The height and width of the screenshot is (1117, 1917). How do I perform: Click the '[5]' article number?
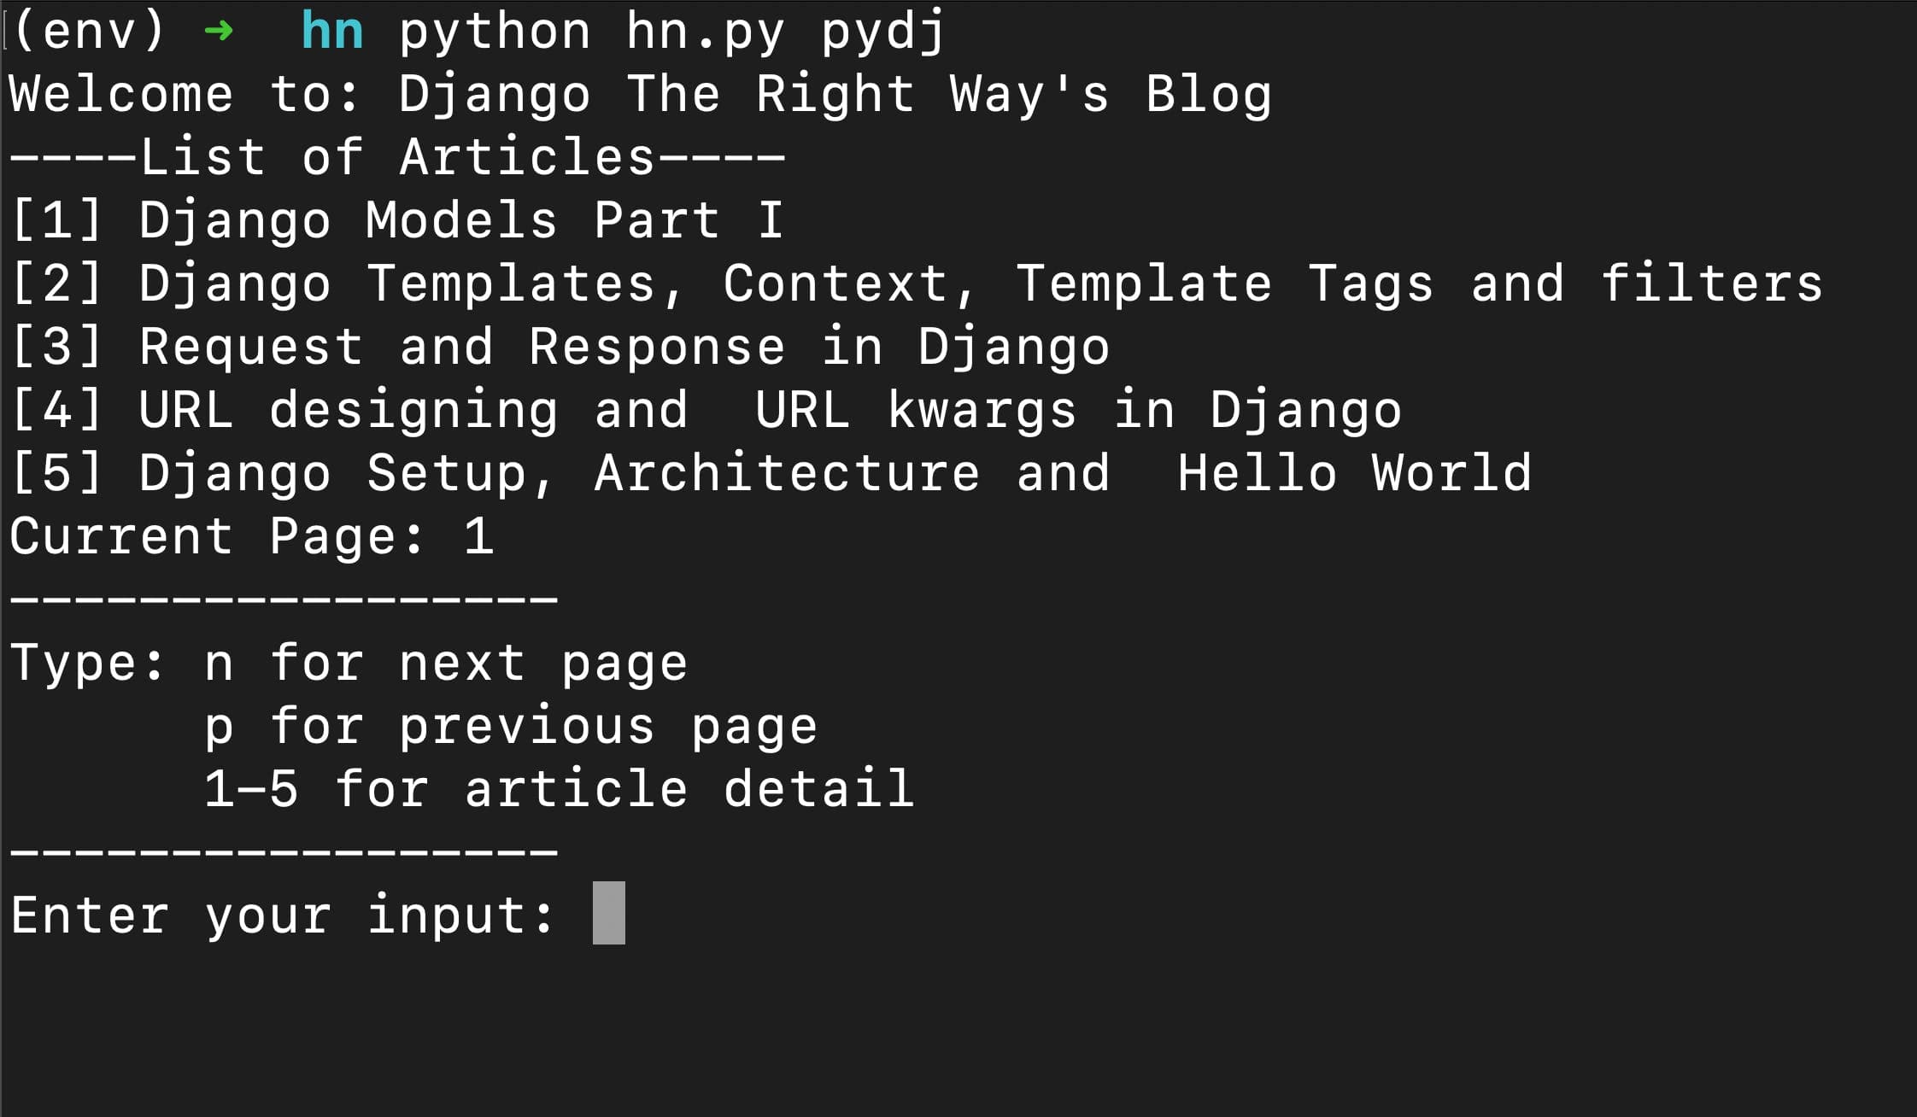(x=56, y=473)
